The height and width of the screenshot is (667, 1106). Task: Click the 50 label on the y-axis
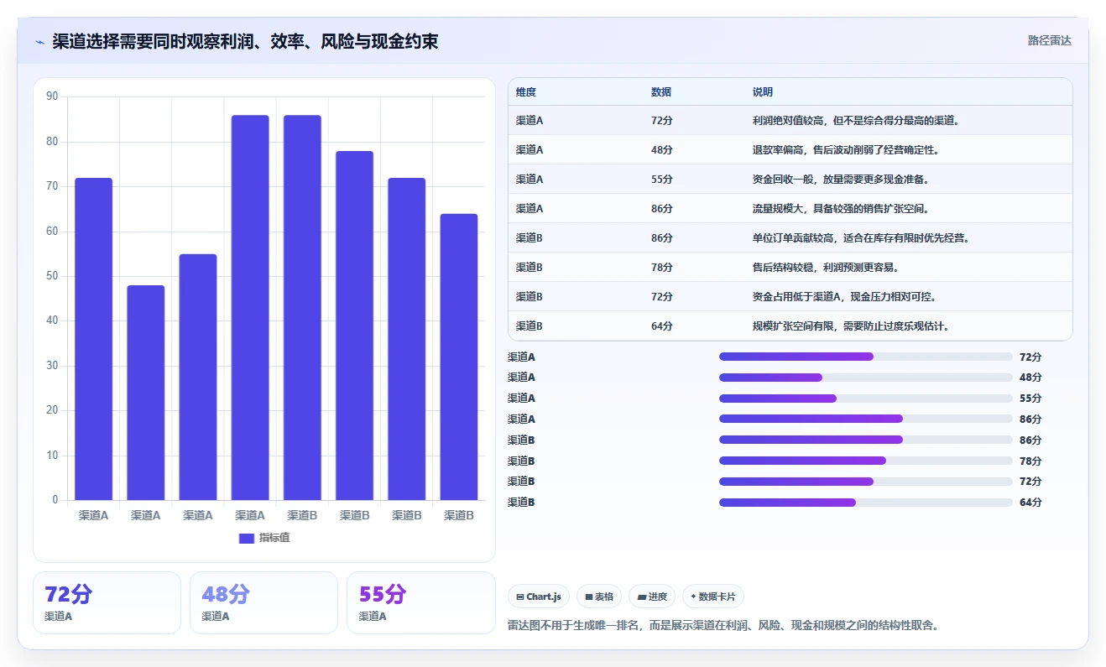(52, 276)
